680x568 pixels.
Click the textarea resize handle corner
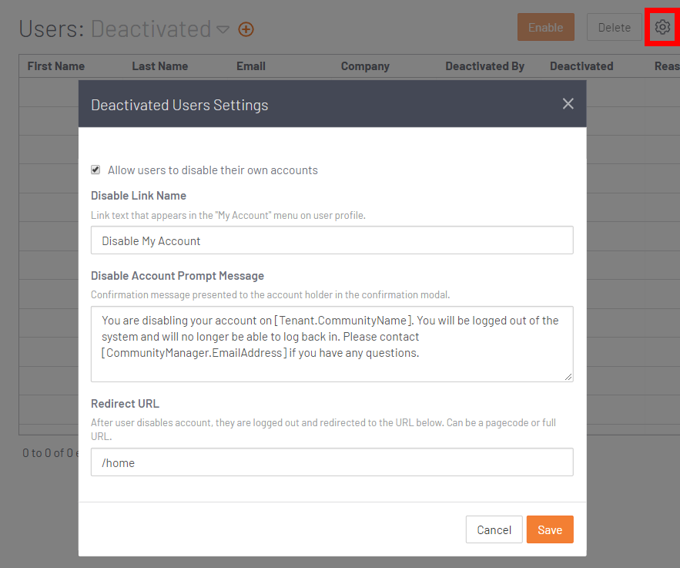point(568,377)
